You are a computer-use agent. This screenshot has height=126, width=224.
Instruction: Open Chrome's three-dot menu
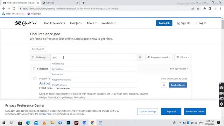click(x=220, y=8)
